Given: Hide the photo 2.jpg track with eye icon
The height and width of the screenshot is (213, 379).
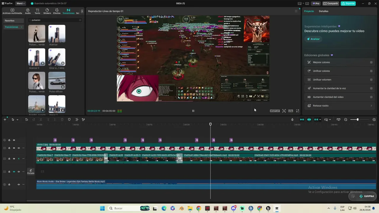Looking at the screenshot, I should click(14, 148).
